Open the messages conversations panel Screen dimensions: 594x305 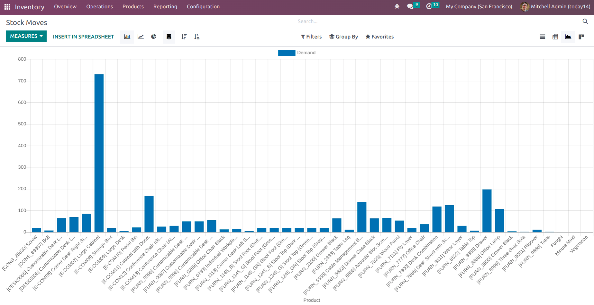point(411,6)
